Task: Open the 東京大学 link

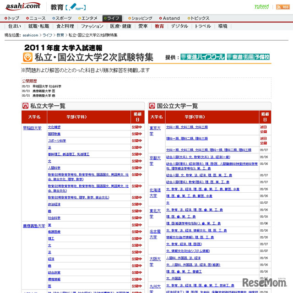Action: click(x=155, y=131)
